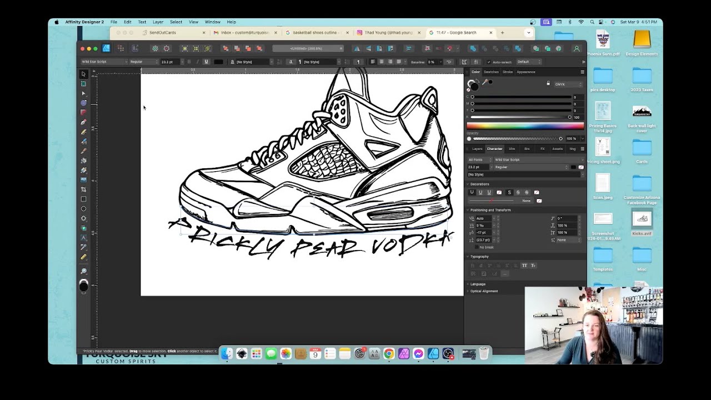Viewport: 711px width, 400px height.
Task: Align text center in context toolbar
Action: coord(382,62)
